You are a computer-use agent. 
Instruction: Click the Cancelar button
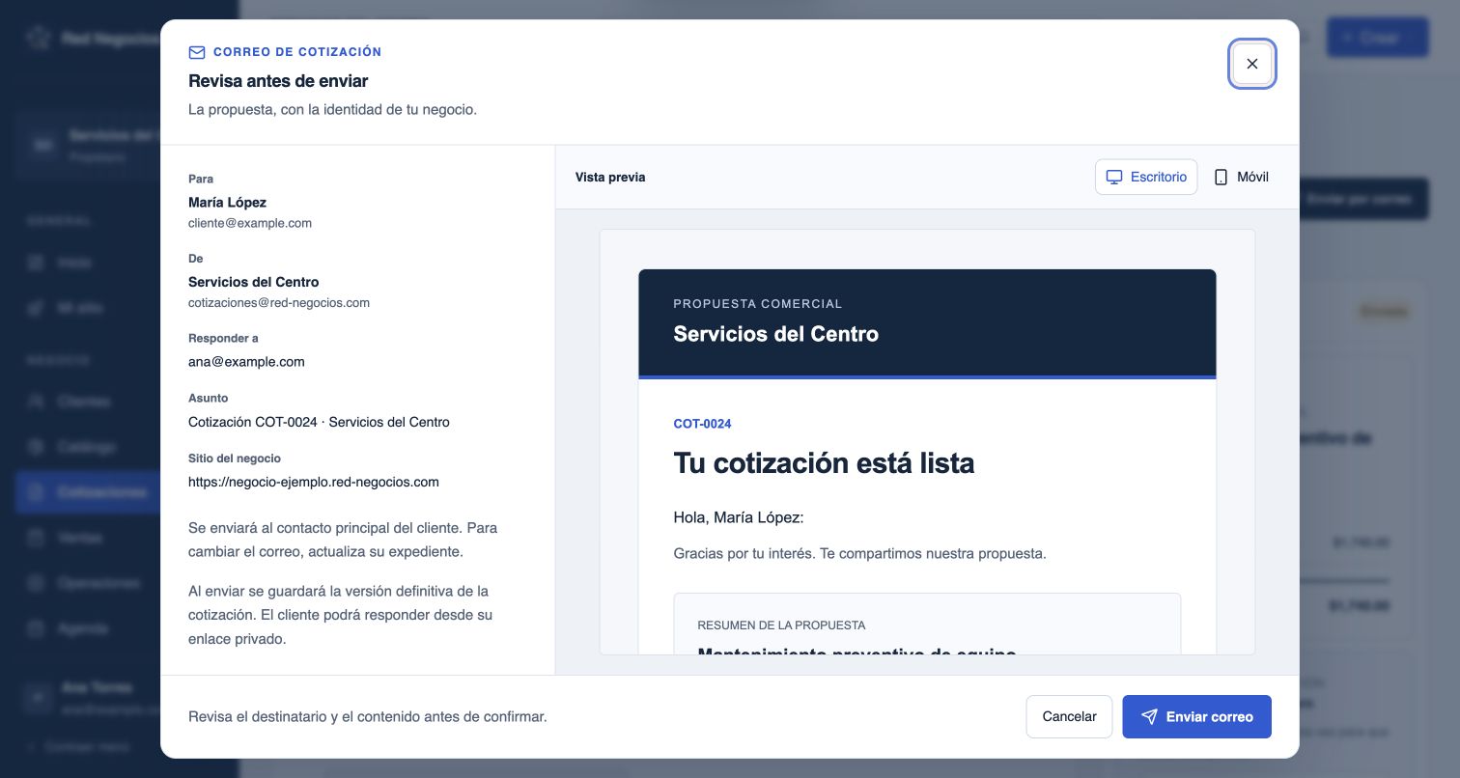[x=1069, y=716]
